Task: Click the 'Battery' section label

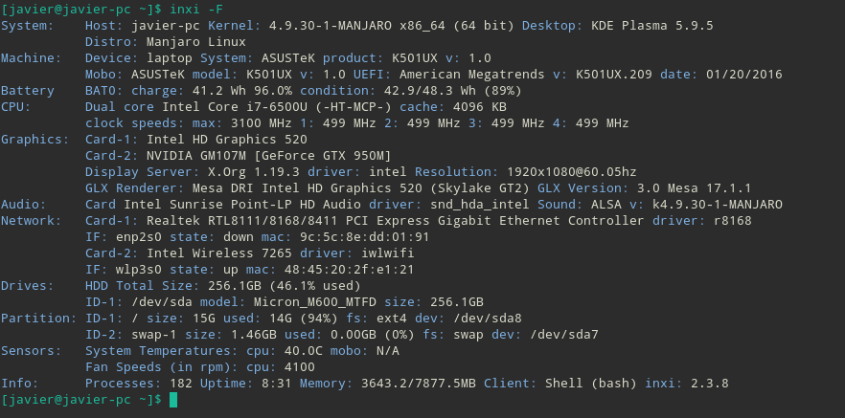Action: (28, 90)
